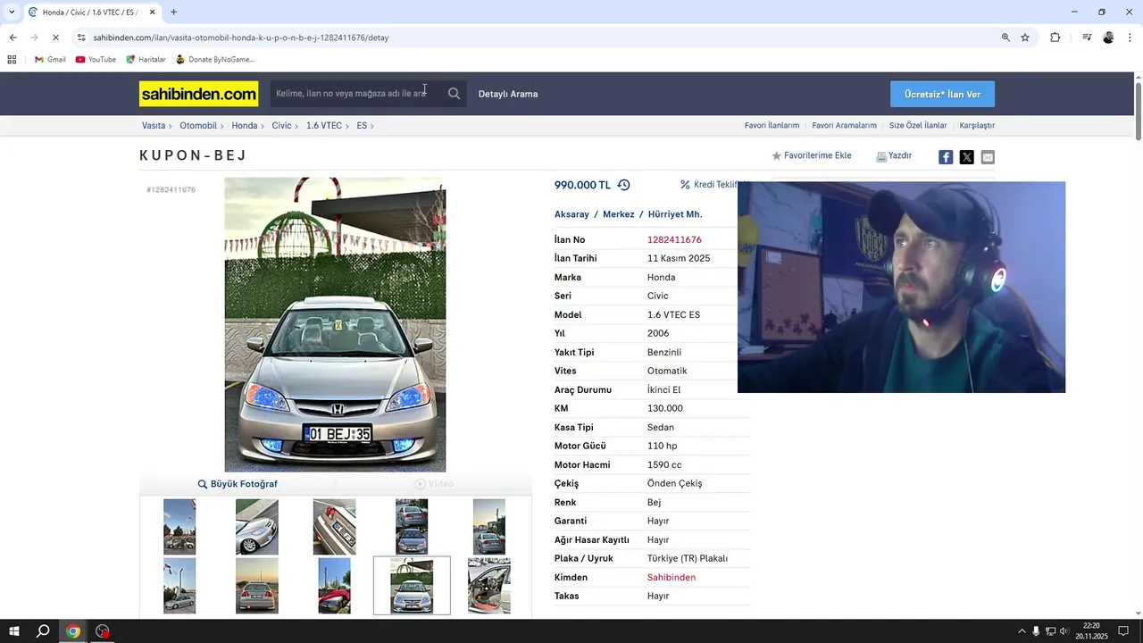Click the Civic breadcrumb
1143x643 pixels.
pyautogui.click(x=282, y=126)
